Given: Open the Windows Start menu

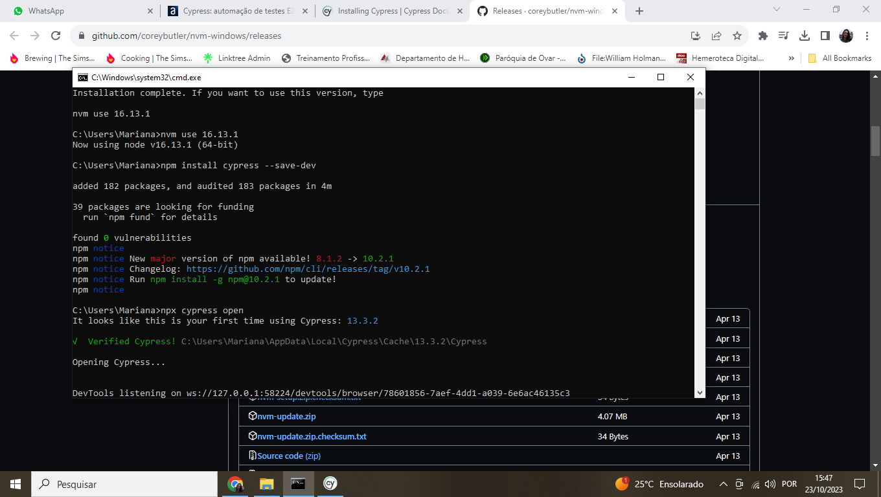Looking at the screenshot, I should pos(16,484).
